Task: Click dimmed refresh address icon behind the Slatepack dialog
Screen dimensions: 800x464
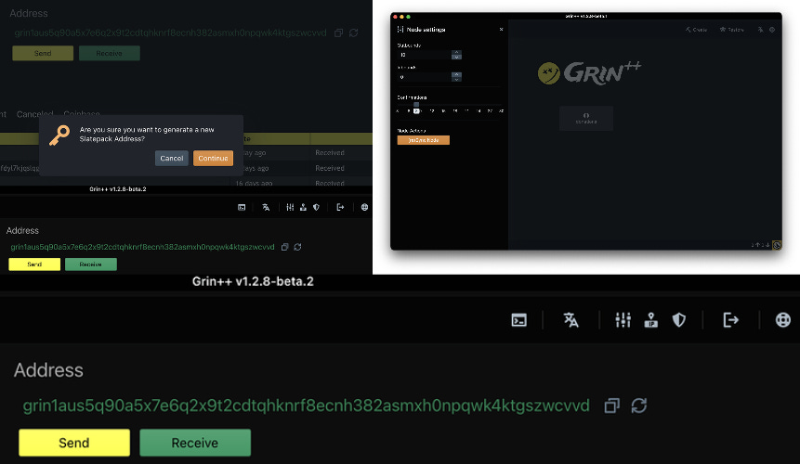Action: (x=354, y=33)
